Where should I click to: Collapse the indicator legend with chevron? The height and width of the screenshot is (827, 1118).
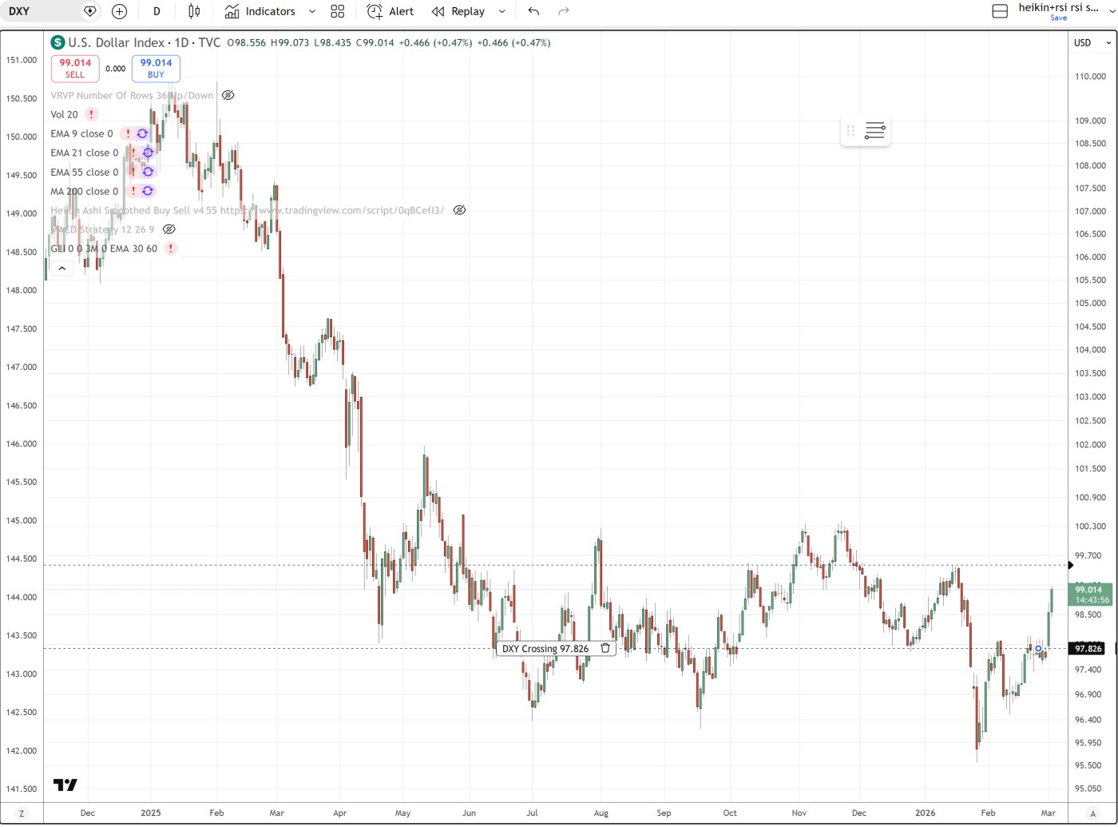pyautogui.click(x=61, y=268)
